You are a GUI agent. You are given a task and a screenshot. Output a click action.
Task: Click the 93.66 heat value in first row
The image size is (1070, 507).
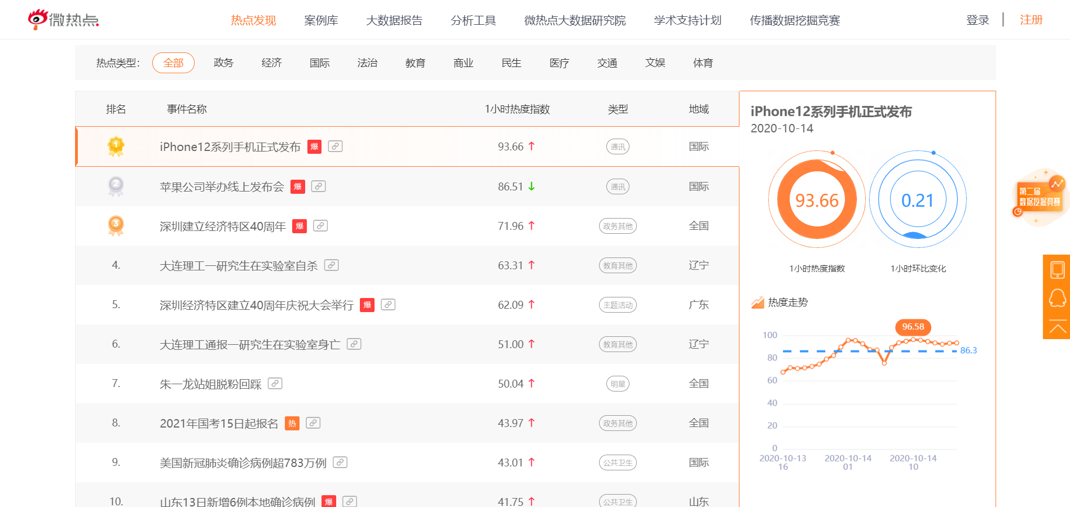click(x=510, y=146)
